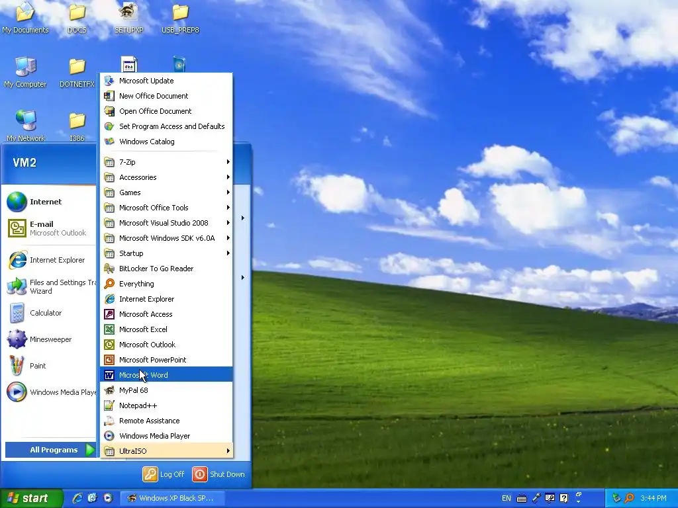Select Open Office Document menu entry
The height and width of the screenshot is (508, 678).
166,111
